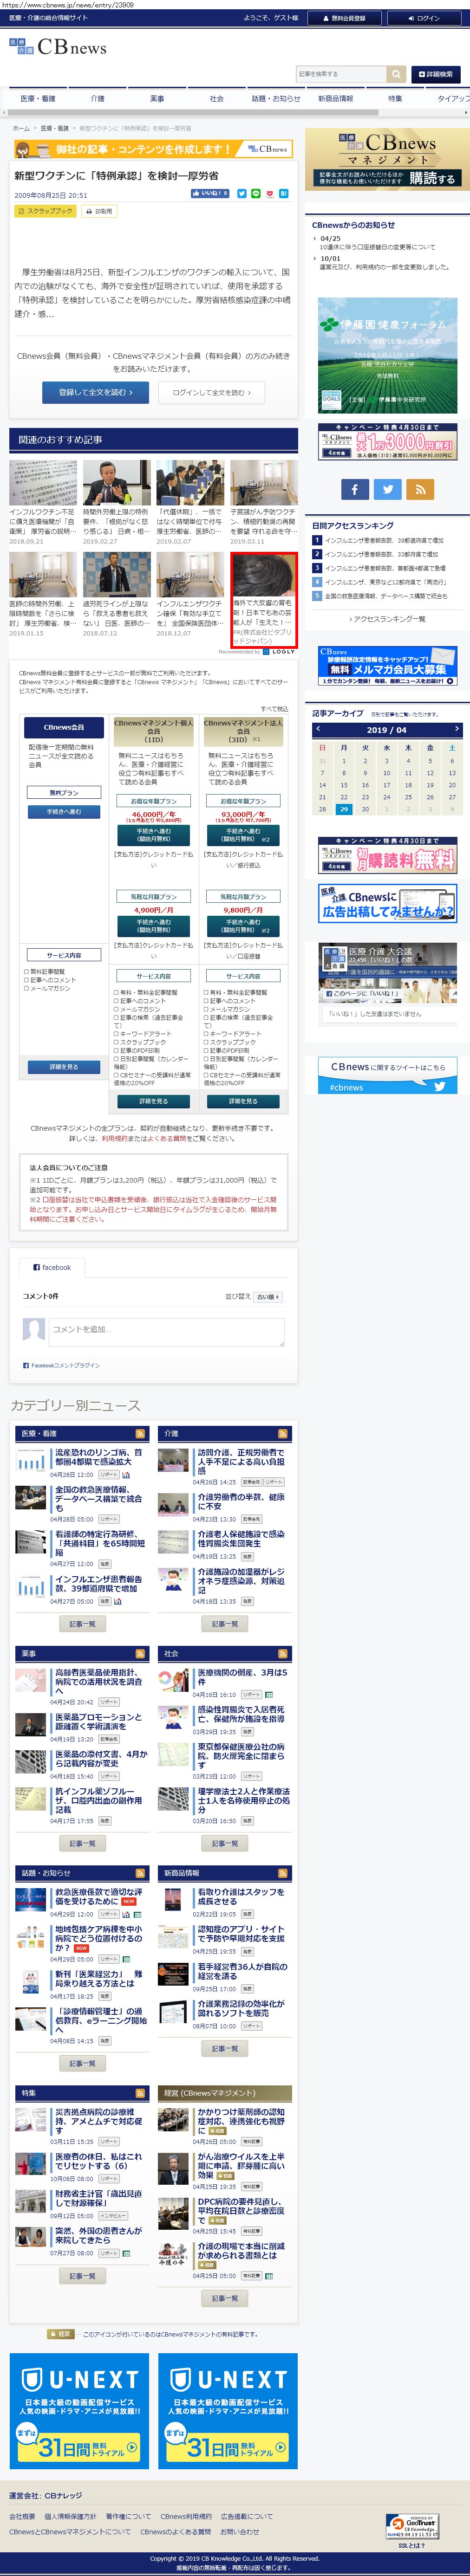Open Facebook comments plugin link

tap(65, 1365)
